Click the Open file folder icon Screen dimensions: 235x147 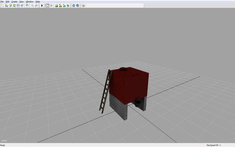6,6
